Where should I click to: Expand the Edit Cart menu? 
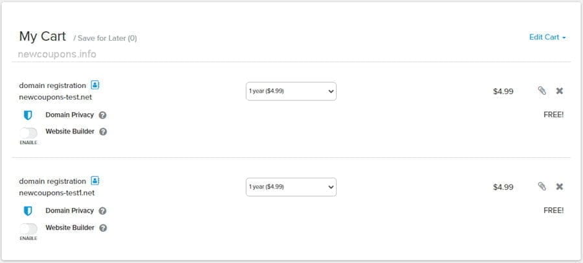tap(547, 37)
